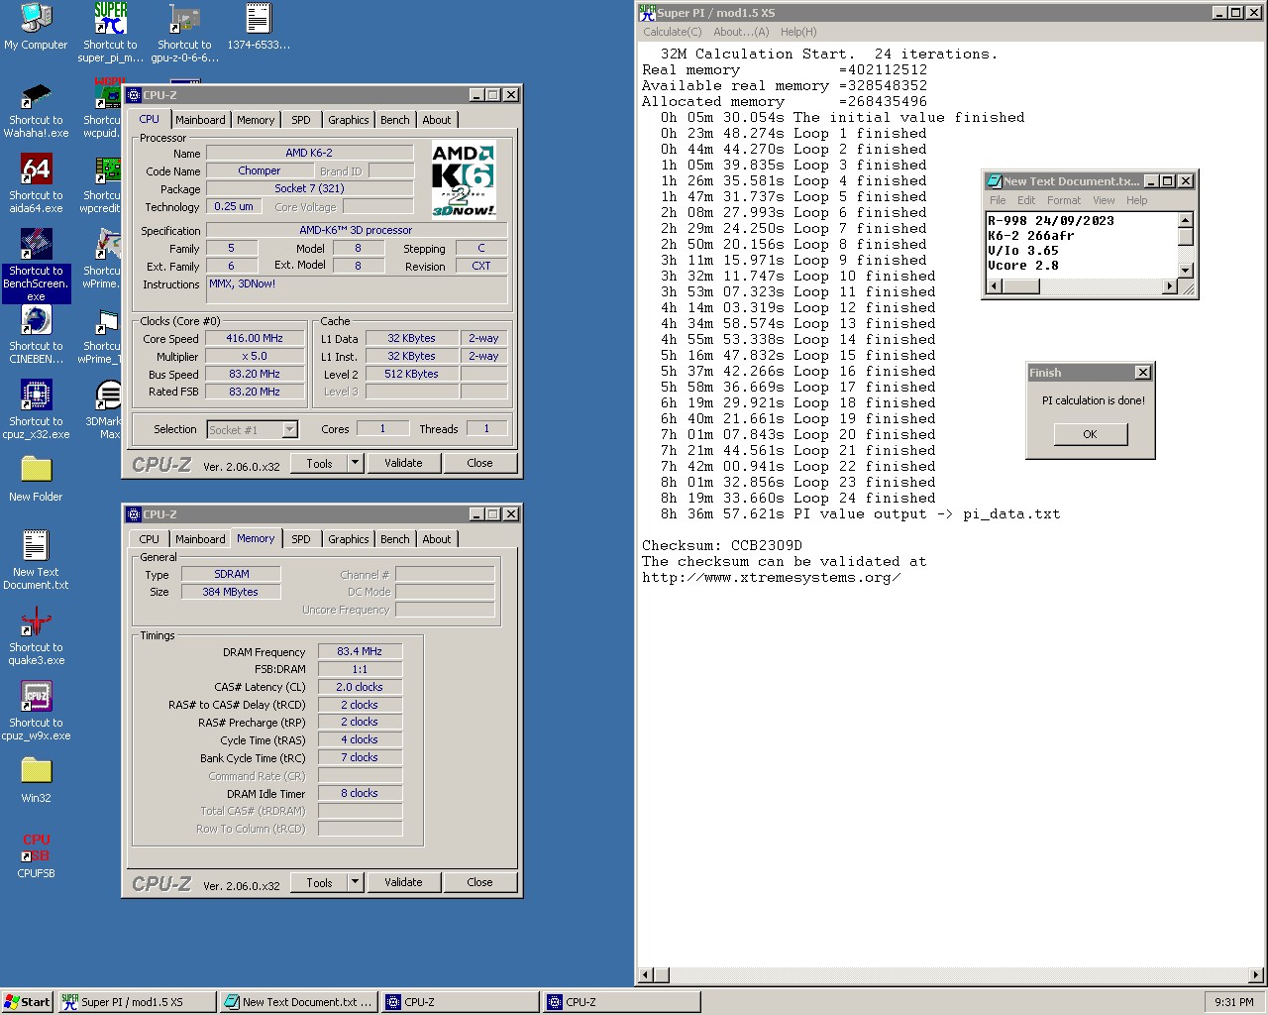Switch to Super PI taskbar button

coord(137,1002)
